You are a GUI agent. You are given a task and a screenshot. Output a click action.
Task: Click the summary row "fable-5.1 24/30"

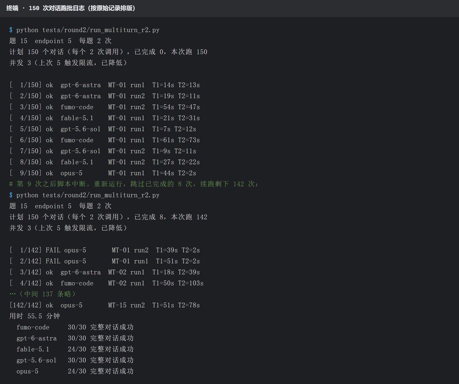[x=75, y=350]
